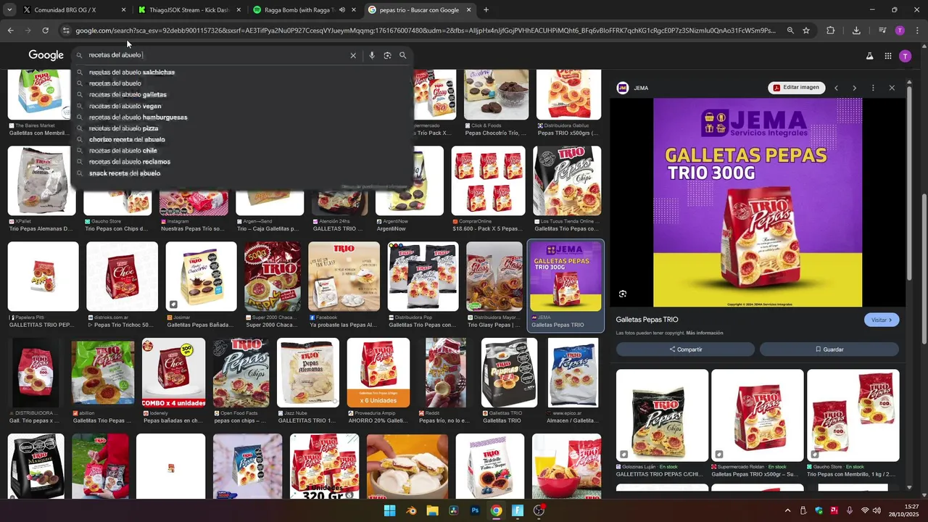
Task: Reload the current page
Action: tap(45, 30)
